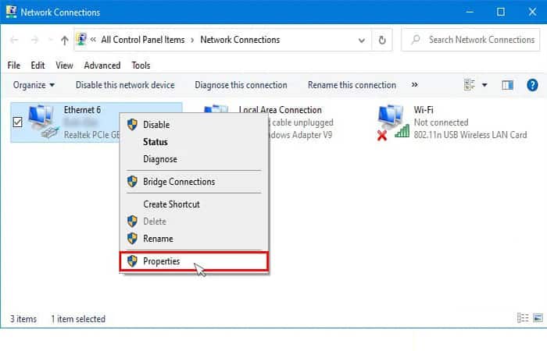This screenshot has width=547, height=351.
Task: Click the 1 item selected status text
Action: tap(78, 319)
